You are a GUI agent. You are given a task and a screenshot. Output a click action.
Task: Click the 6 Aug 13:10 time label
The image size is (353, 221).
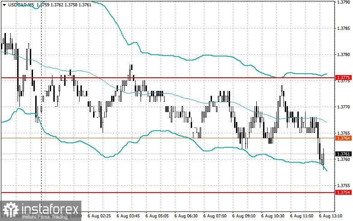coord(331,216)
